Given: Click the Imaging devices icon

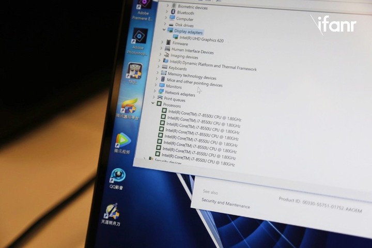Looking at the screenshot, I should [166, 55].
